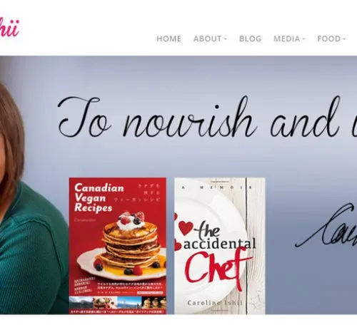Expand the caret beside FOOD
The height and width of the screenshot is (325, 357).
click(344, 39)
